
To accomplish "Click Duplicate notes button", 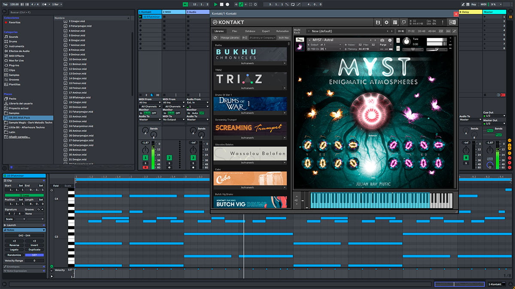I will [34, 250].
